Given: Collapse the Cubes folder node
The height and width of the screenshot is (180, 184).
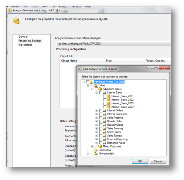Looking at the screenshot, I should [88, 85].
